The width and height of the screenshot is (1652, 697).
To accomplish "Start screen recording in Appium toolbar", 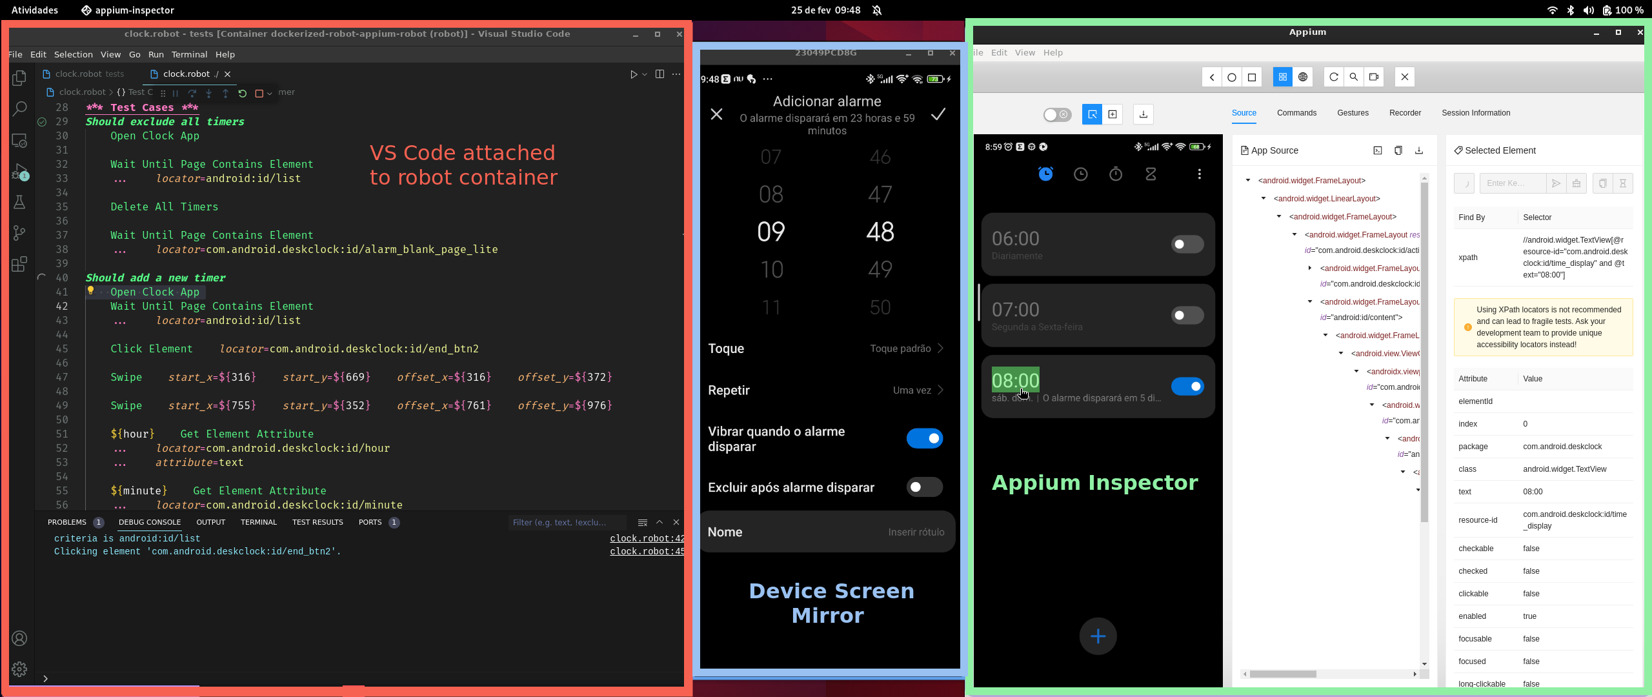I will point(1374,77).
